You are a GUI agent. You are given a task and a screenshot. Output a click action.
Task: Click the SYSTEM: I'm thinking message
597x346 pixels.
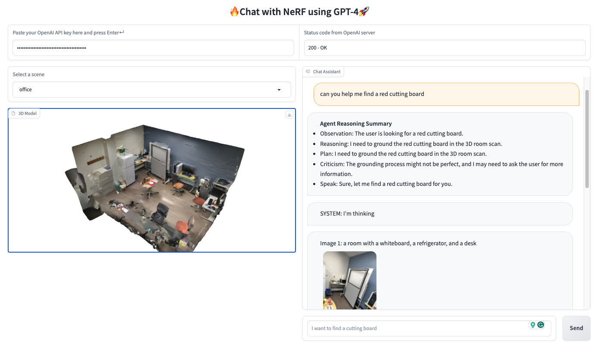pyautogui.click(x=440, y=213)
